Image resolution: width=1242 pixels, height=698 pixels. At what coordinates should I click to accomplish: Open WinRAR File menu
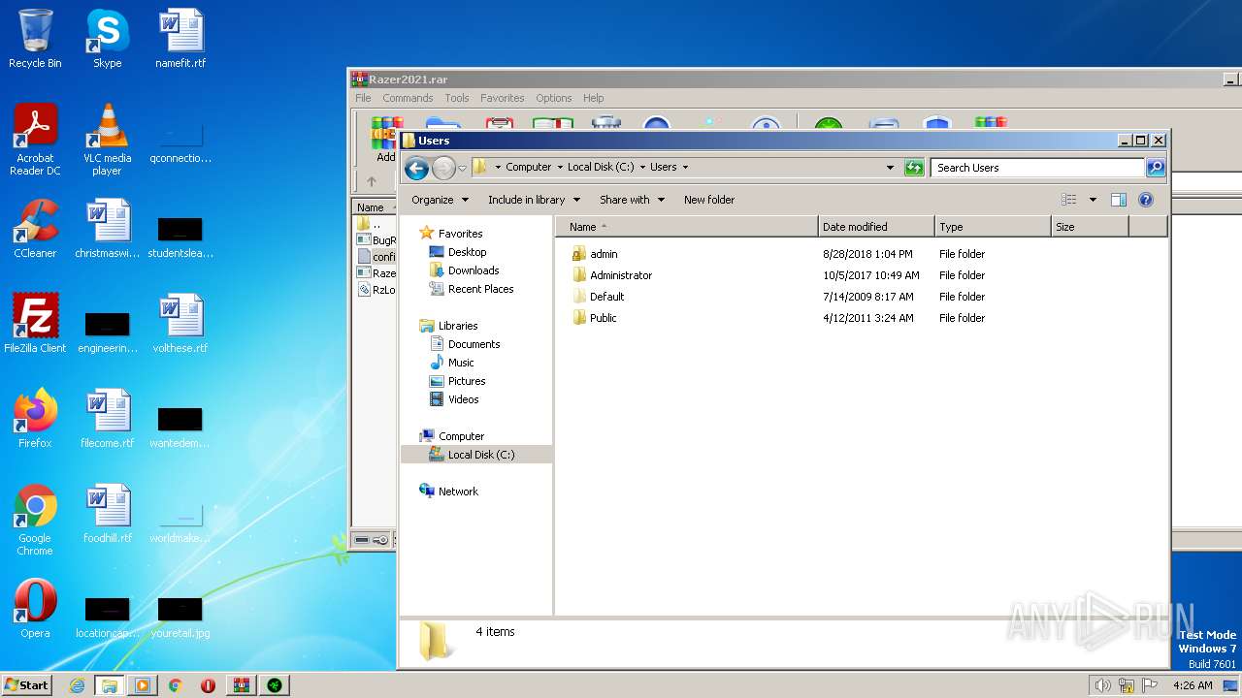(x=363, y=98)
